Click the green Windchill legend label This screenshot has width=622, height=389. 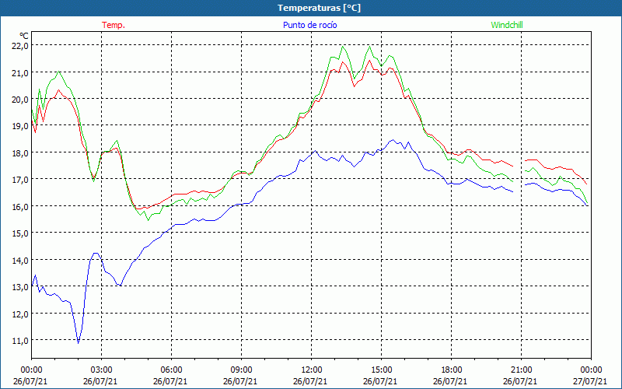click(x=507, y=25)
